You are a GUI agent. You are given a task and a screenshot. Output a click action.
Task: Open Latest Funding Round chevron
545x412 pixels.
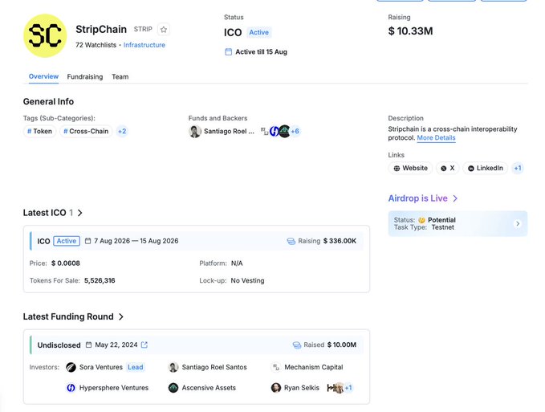(121, 316)
